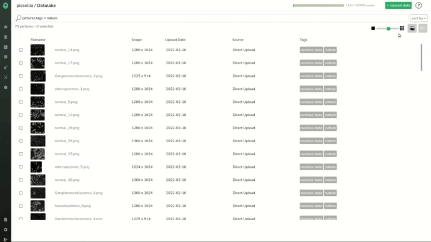Screen dimensions: 431x242
Task: Click filename otherspecimen_1.png
Action: pyautogui.click(x=72, y=89)
